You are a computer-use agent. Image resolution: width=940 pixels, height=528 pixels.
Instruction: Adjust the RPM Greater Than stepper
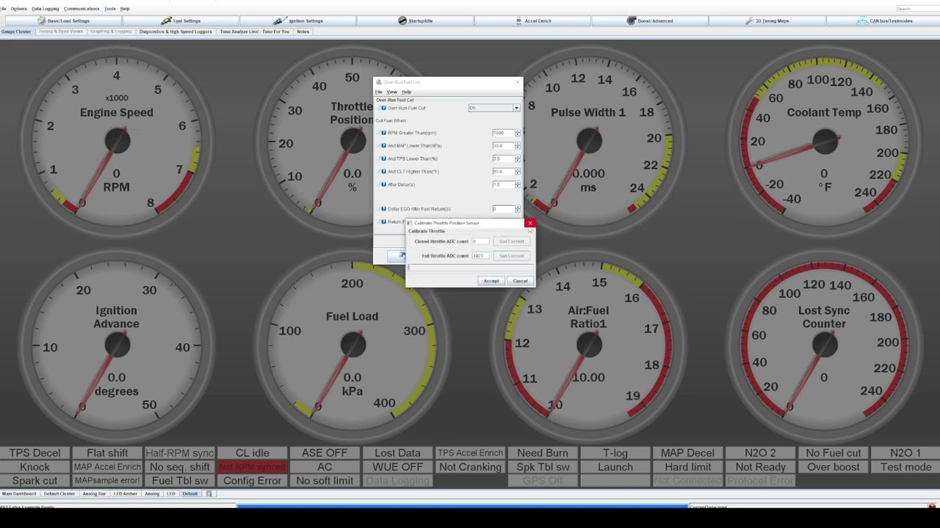[518, 133]
